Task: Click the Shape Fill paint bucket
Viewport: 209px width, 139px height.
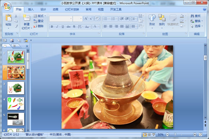Action: [x=183, y=16]
